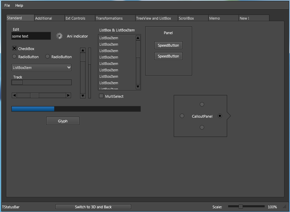Click the horizontal scrollbar thumb

point(34,95)
